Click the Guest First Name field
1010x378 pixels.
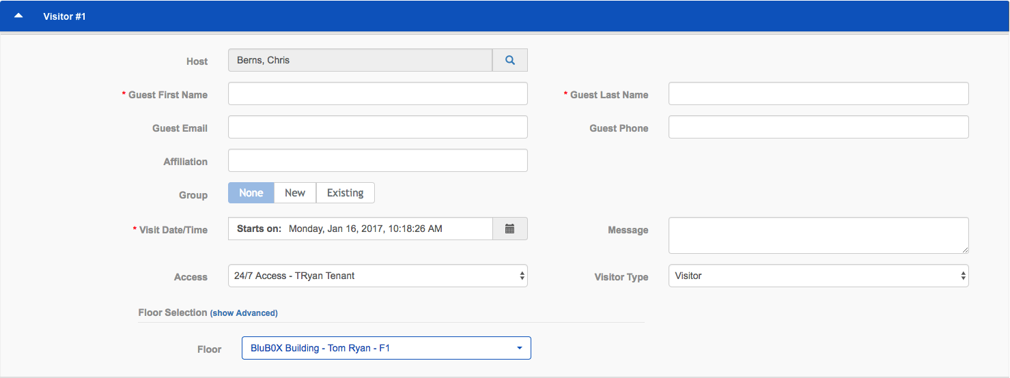pos(378,94)
